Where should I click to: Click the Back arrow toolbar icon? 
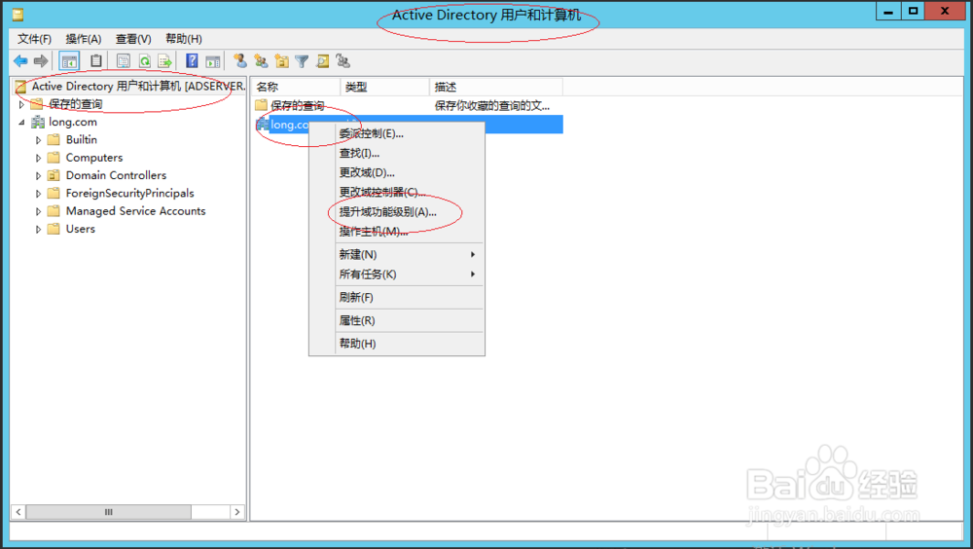click(x=20, y=61)
